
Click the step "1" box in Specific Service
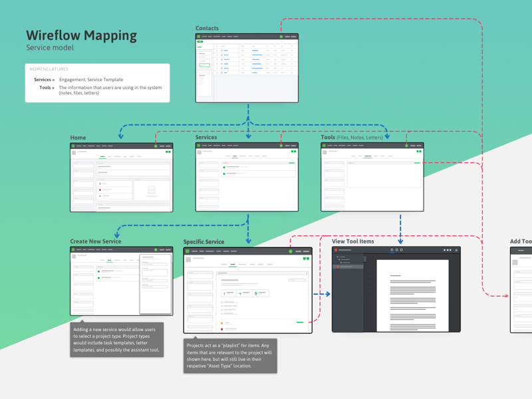(x=229, y=293)
